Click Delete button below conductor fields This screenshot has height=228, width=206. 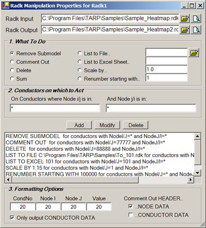(x=135, y=125)
